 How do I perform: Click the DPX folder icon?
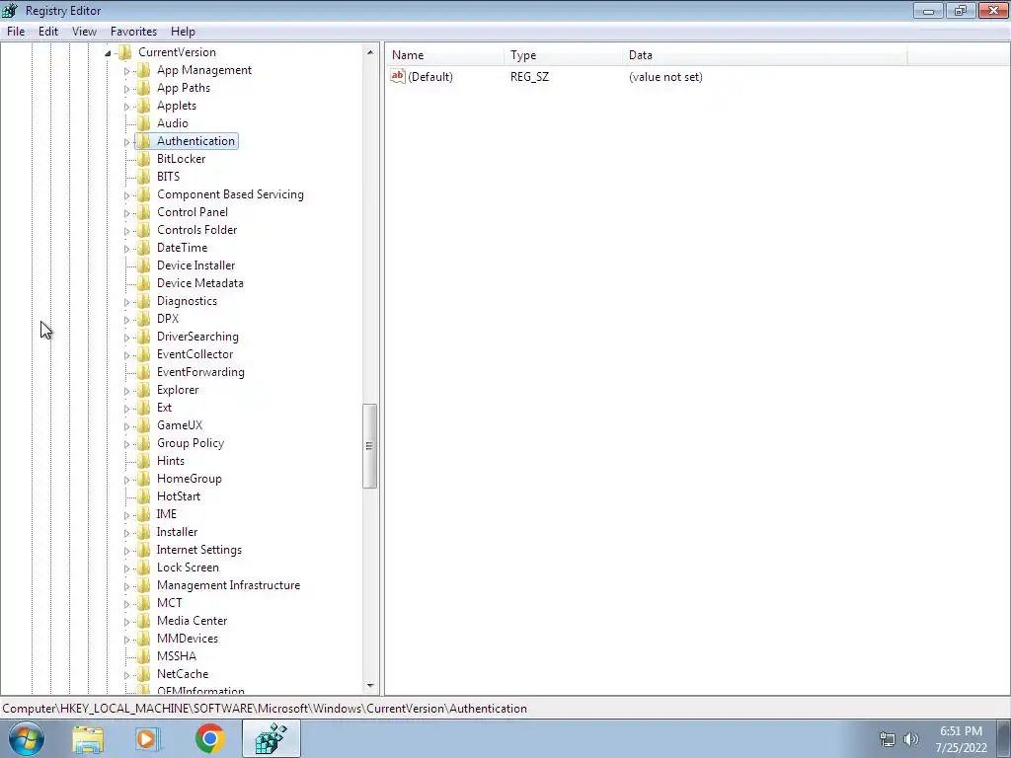[144, 319]
